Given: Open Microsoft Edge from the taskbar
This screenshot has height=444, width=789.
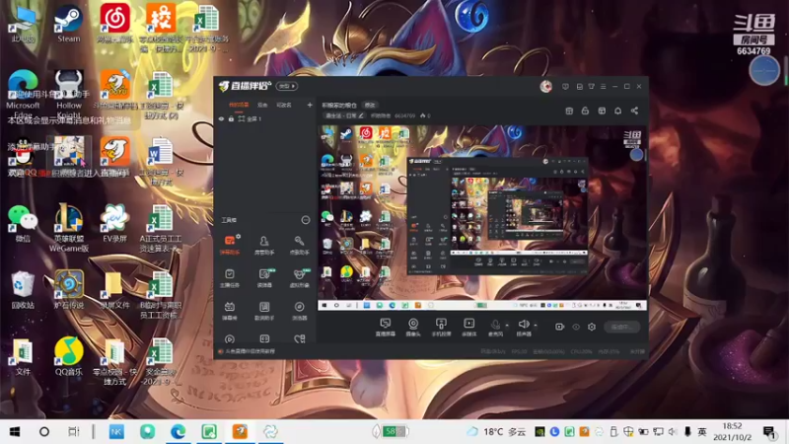Looking at the screenshot, I should coord(178,432).
